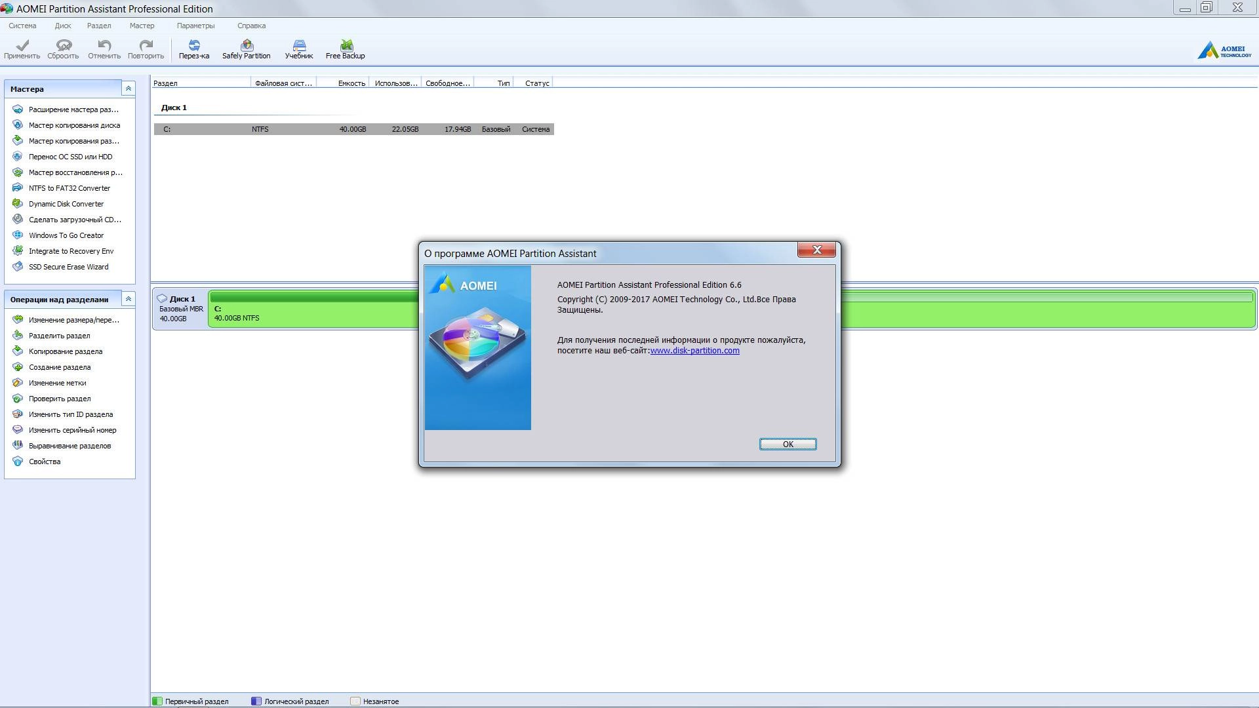This screenshot has height=708, width=1259.
Task: Open the www.disk-partition.com link
Action: point(694,351)
